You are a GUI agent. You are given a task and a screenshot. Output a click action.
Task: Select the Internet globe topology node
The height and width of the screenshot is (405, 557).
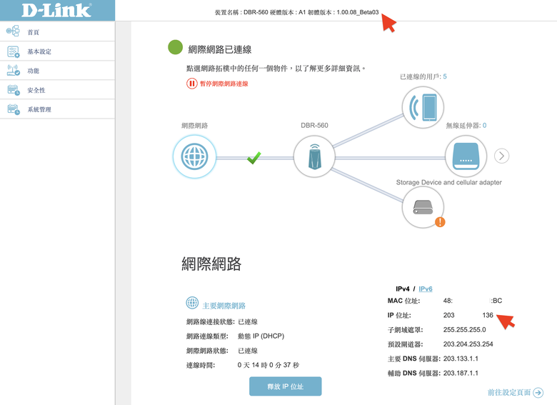(x=194, y=156)
